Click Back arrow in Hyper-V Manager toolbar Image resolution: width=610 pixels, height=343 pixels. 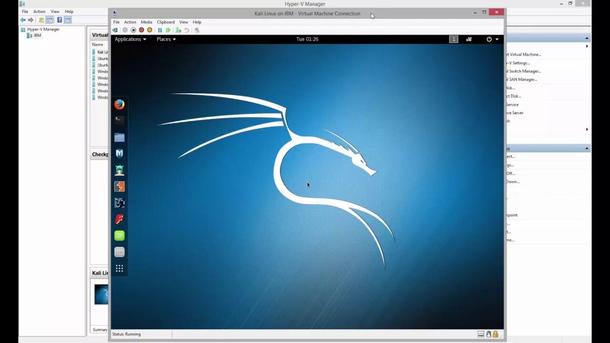tap(23, 20)
